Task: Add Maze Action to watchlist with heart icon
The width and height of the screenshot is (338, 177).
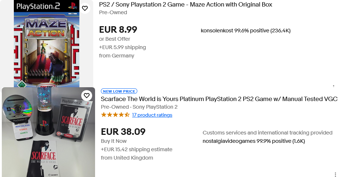Action: [x=85, y=8]
